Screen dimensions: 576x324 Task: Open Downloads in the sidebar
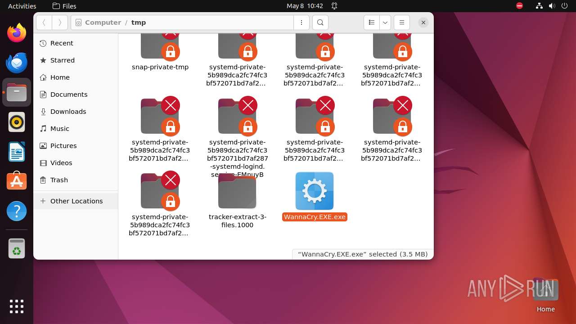[x=76, y=112]
